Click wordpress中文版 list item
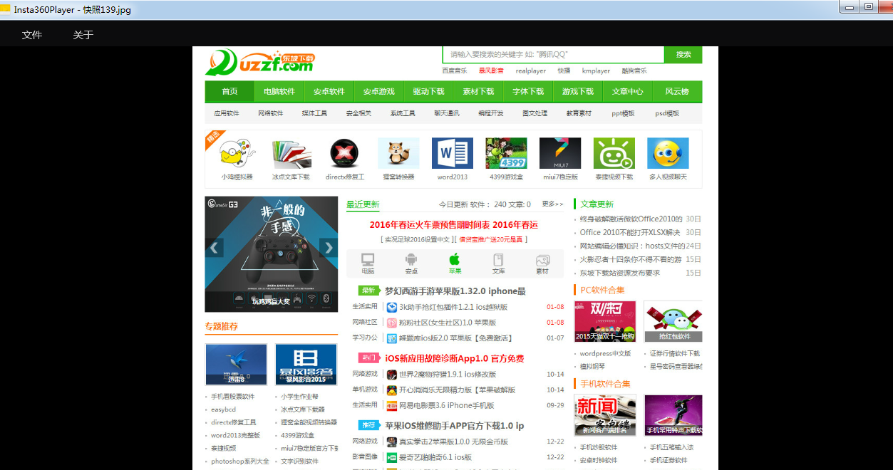Viewport: 893px width, 470px height. [605, 353]
